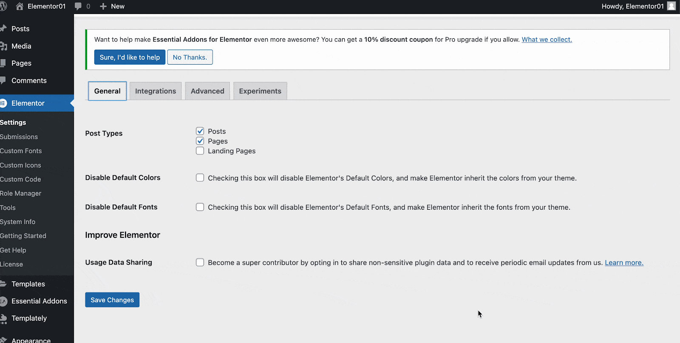Open Elementor Settings submenu item

(13, 122)
